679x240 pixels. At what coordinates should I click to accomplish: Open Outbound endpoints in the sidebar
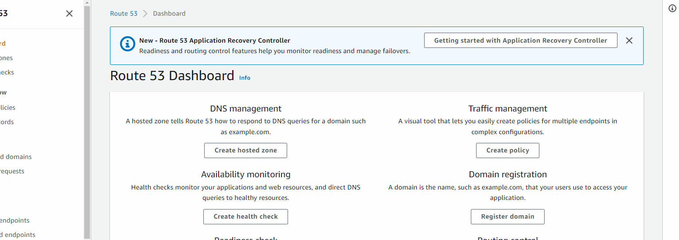point(17,235)
